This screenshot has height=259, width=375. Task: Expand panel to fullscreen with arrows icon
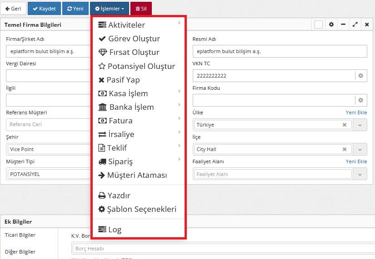click(355, 24)
